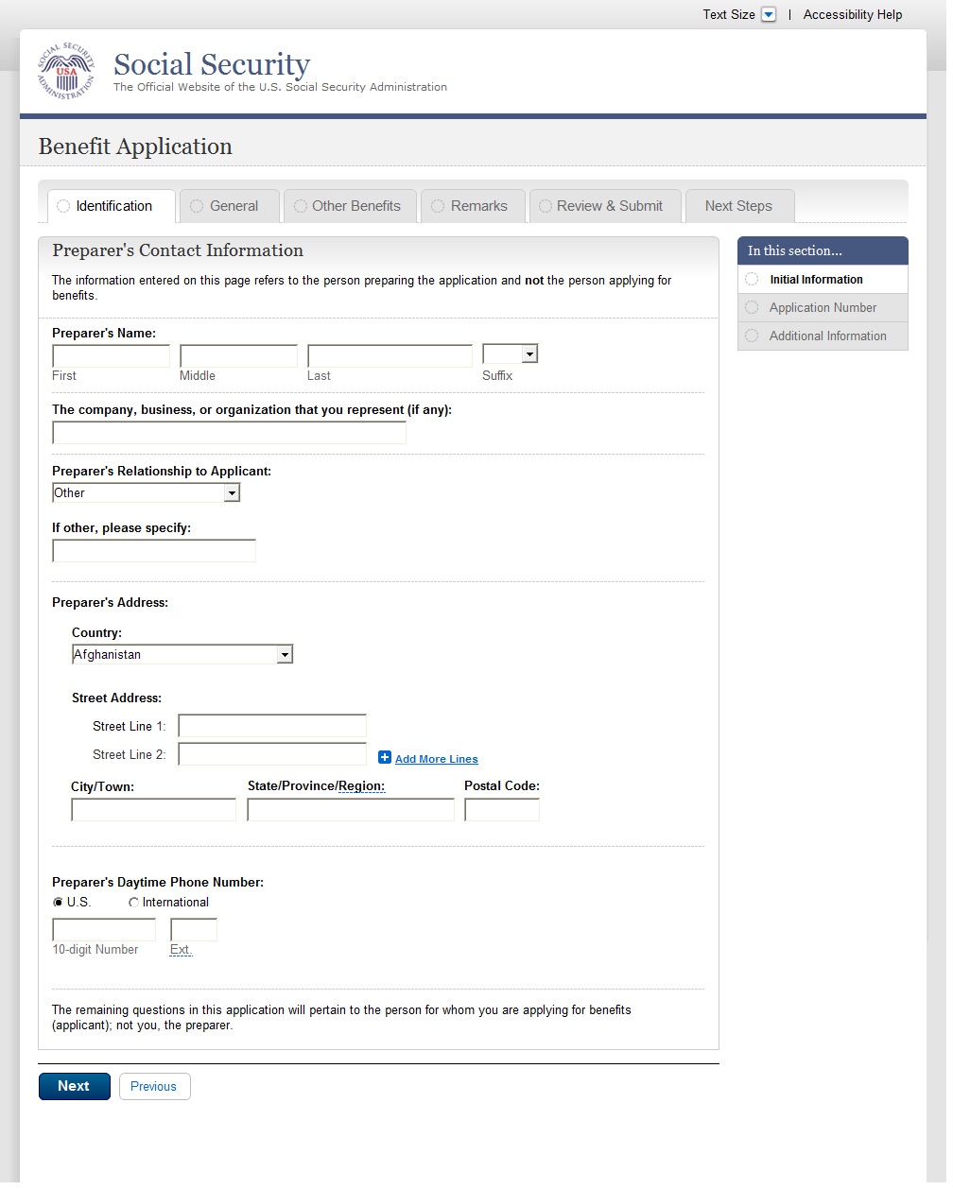Select the International phone radio button
This screenshot has width=953, height=1189.
133,903
